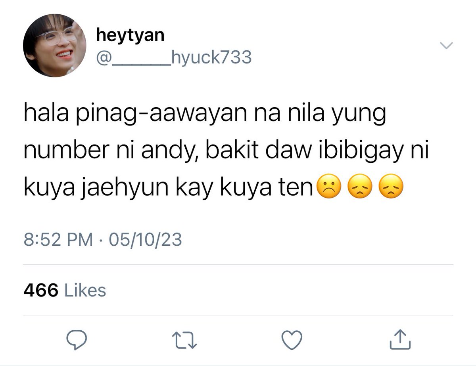Click the bold 466 count

tap(41, 290)
